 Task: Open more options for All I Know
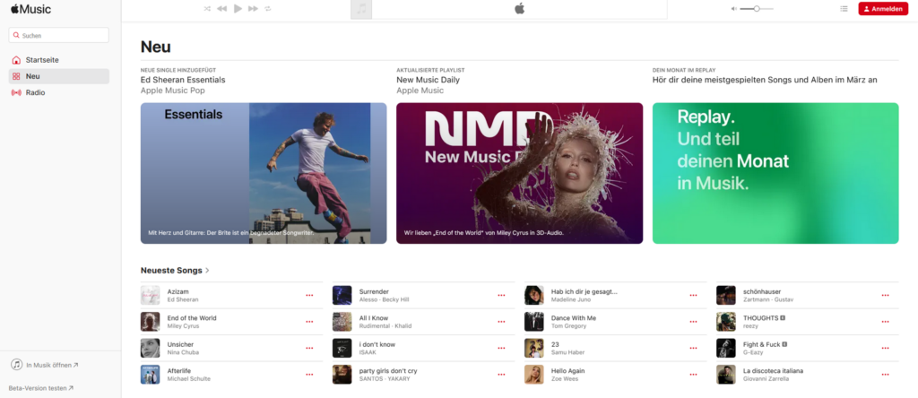coord(501,322)
